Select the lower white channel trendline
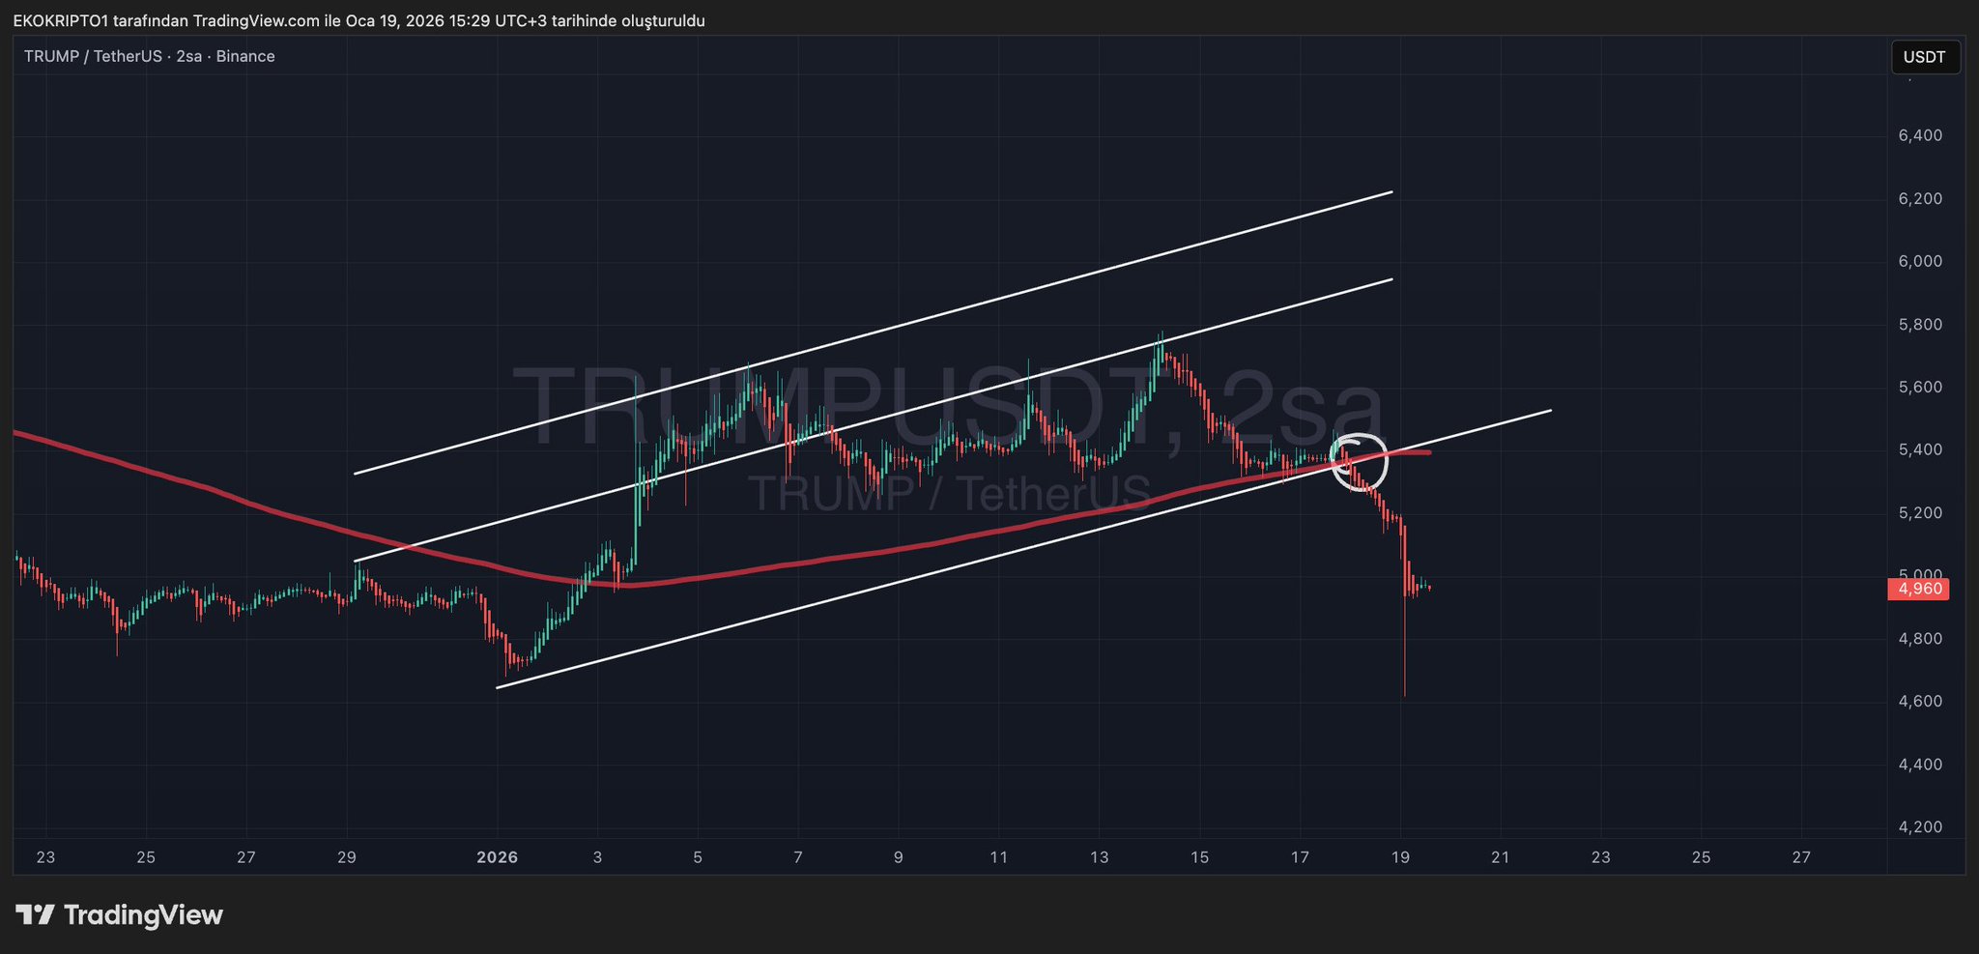Screen dimensions: 1979x954 click(1023, 549)
